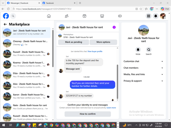
Task: Open the Copilot Chat button
Action: click(165, 9)
